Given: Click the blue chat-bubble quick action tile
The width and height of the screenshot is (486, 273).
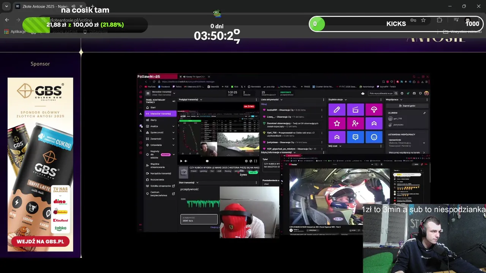Looking at the screenshot, I should pos(355,137).
